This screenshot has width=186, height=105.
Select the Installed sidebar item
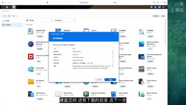point(12,21)
